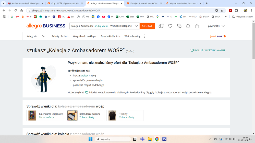Open the shopping bag cart icon

197,26
